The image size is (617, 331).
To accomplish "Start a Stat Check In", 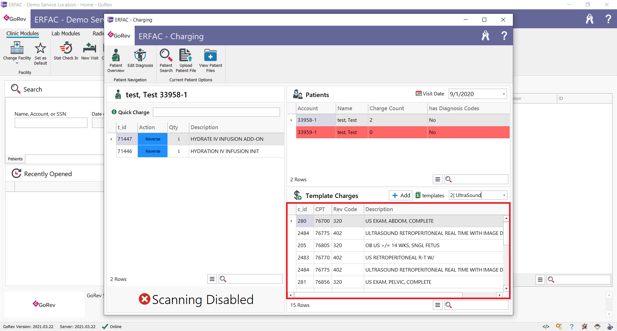I will click(x=66, y=51).
